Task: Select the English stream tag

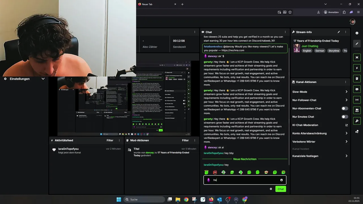Action: [x=307, y=51]
